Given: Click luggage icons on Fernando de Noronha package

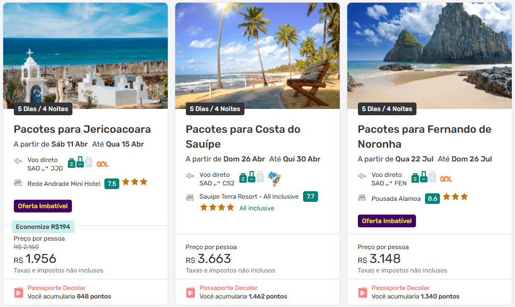Looking at the screenshot, I should coord(423,177).
